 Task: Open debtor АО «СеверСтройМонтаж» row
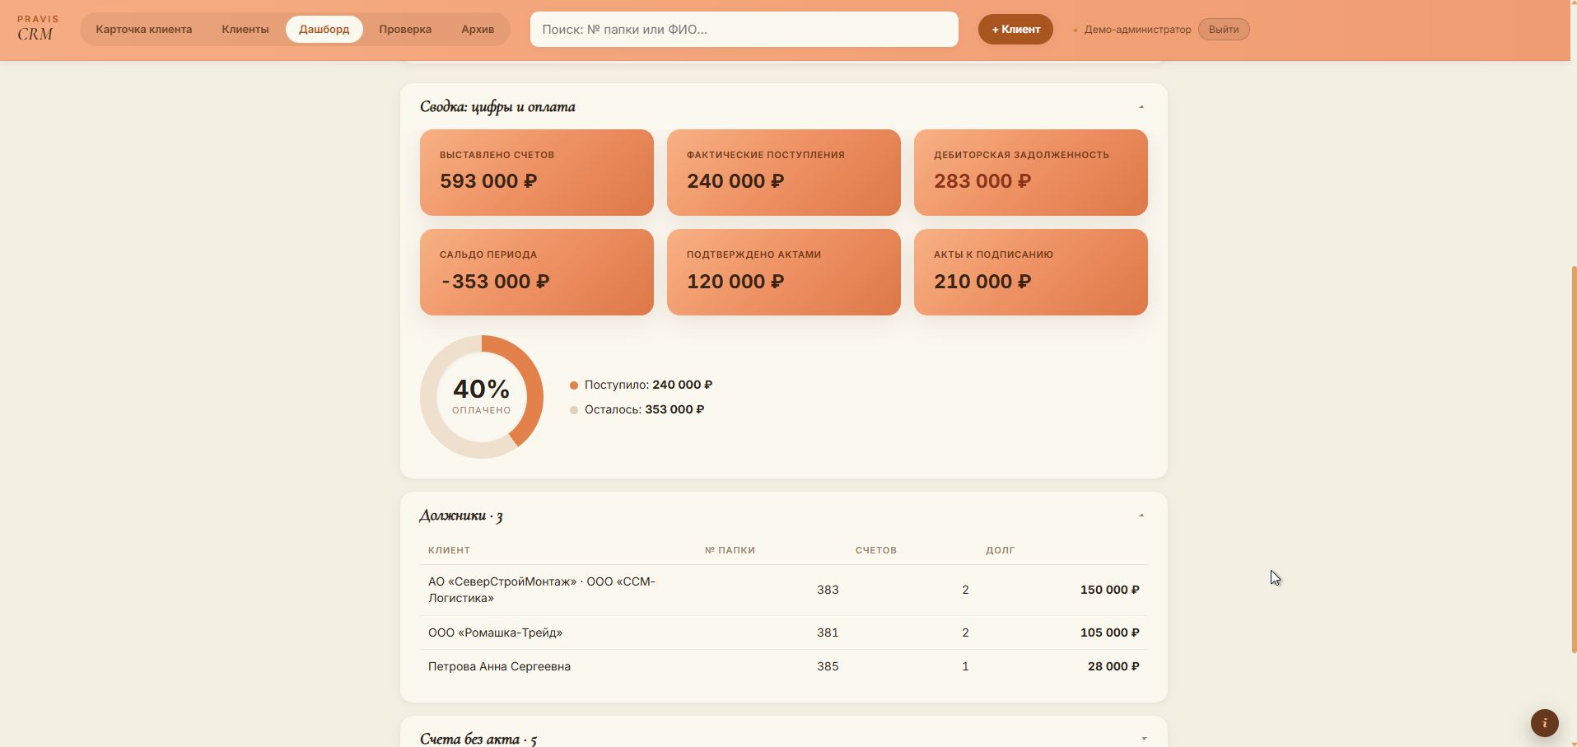coord(784,590)
